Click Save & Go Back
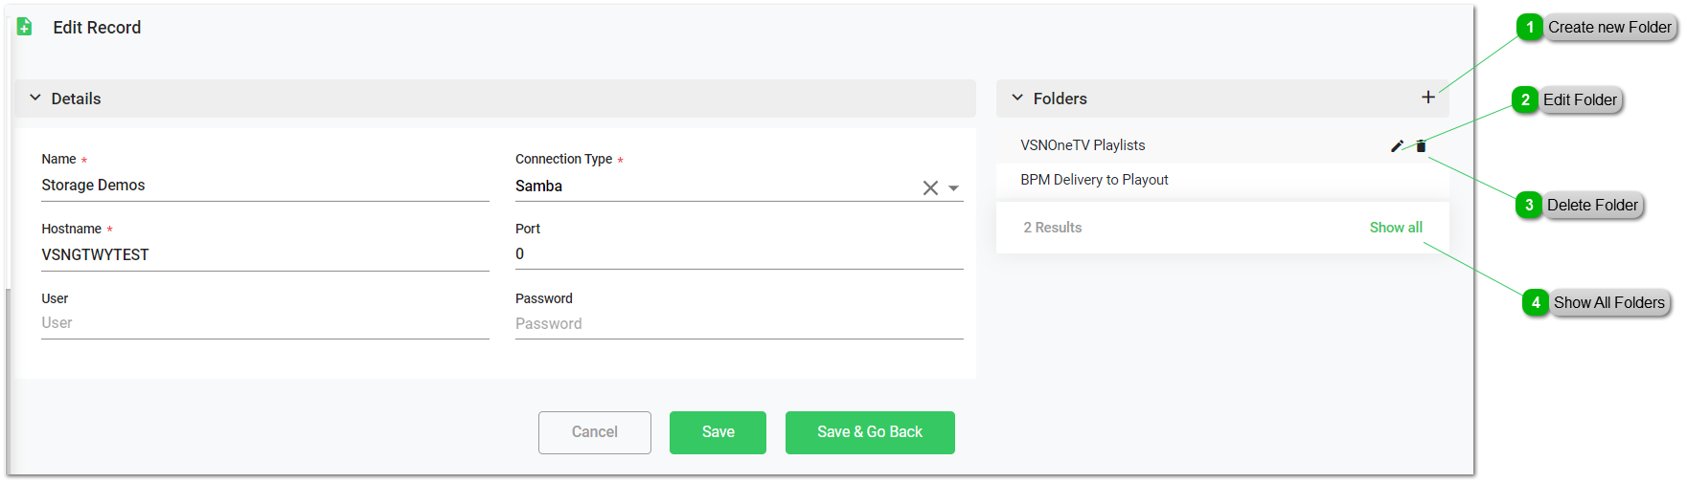This screenshot has width=1687, height=483. [x=869, y=432]
